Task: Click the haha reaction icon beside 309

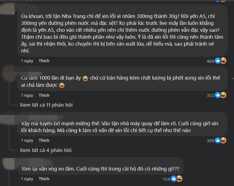Action: [x=223, y=140]
